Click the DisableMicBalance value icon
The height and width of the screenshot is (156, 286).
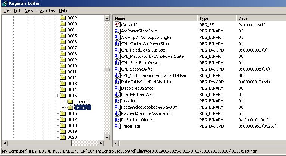[118, 88]
